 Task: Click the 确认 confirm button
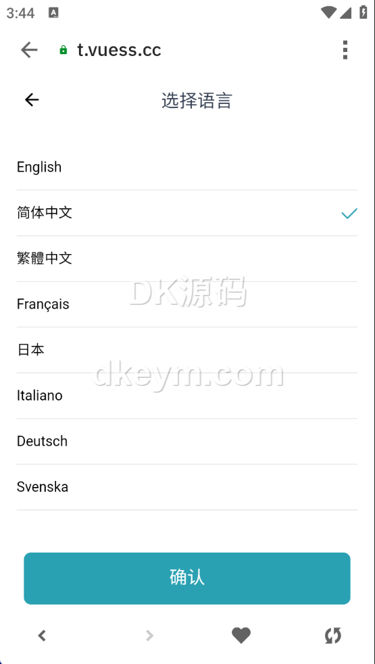pos(187,578)
